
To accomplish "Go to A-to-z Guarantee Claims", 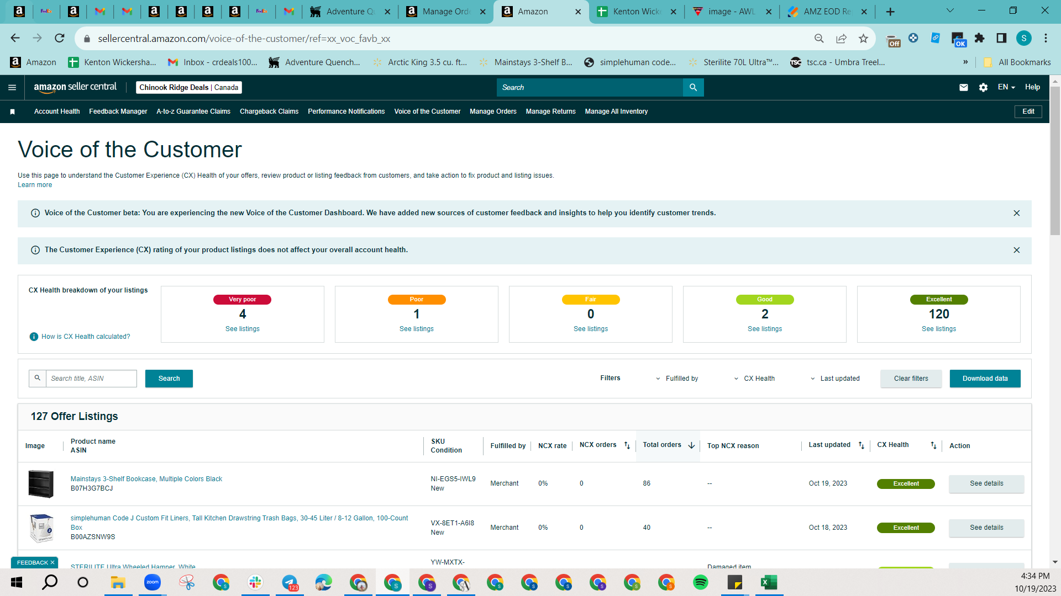I will click(x=193, y=111).
